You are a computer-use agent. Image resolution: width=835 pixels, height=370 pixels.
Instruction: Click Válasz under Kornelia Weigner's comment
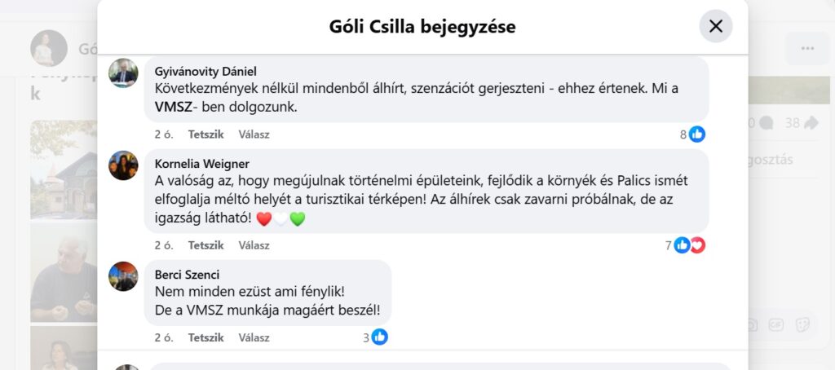coord(254,244)
